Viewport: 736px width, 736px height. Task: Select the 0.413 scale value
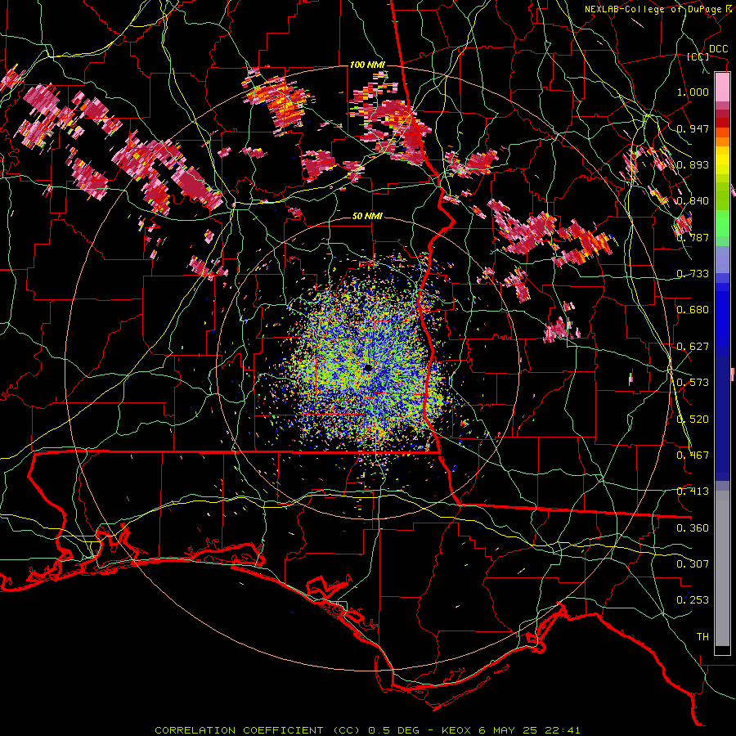tap(693, 491)
